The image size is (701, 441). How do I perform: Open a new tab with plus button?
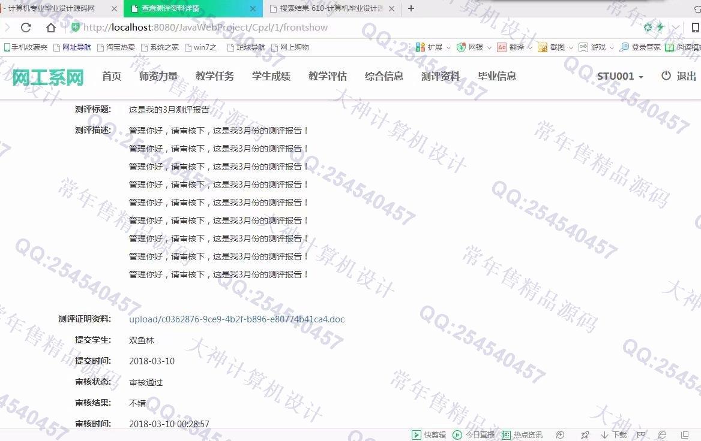coord(411,8)
